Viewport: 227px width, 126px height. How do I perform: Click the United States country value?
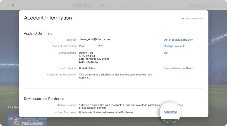coord(87,68)
